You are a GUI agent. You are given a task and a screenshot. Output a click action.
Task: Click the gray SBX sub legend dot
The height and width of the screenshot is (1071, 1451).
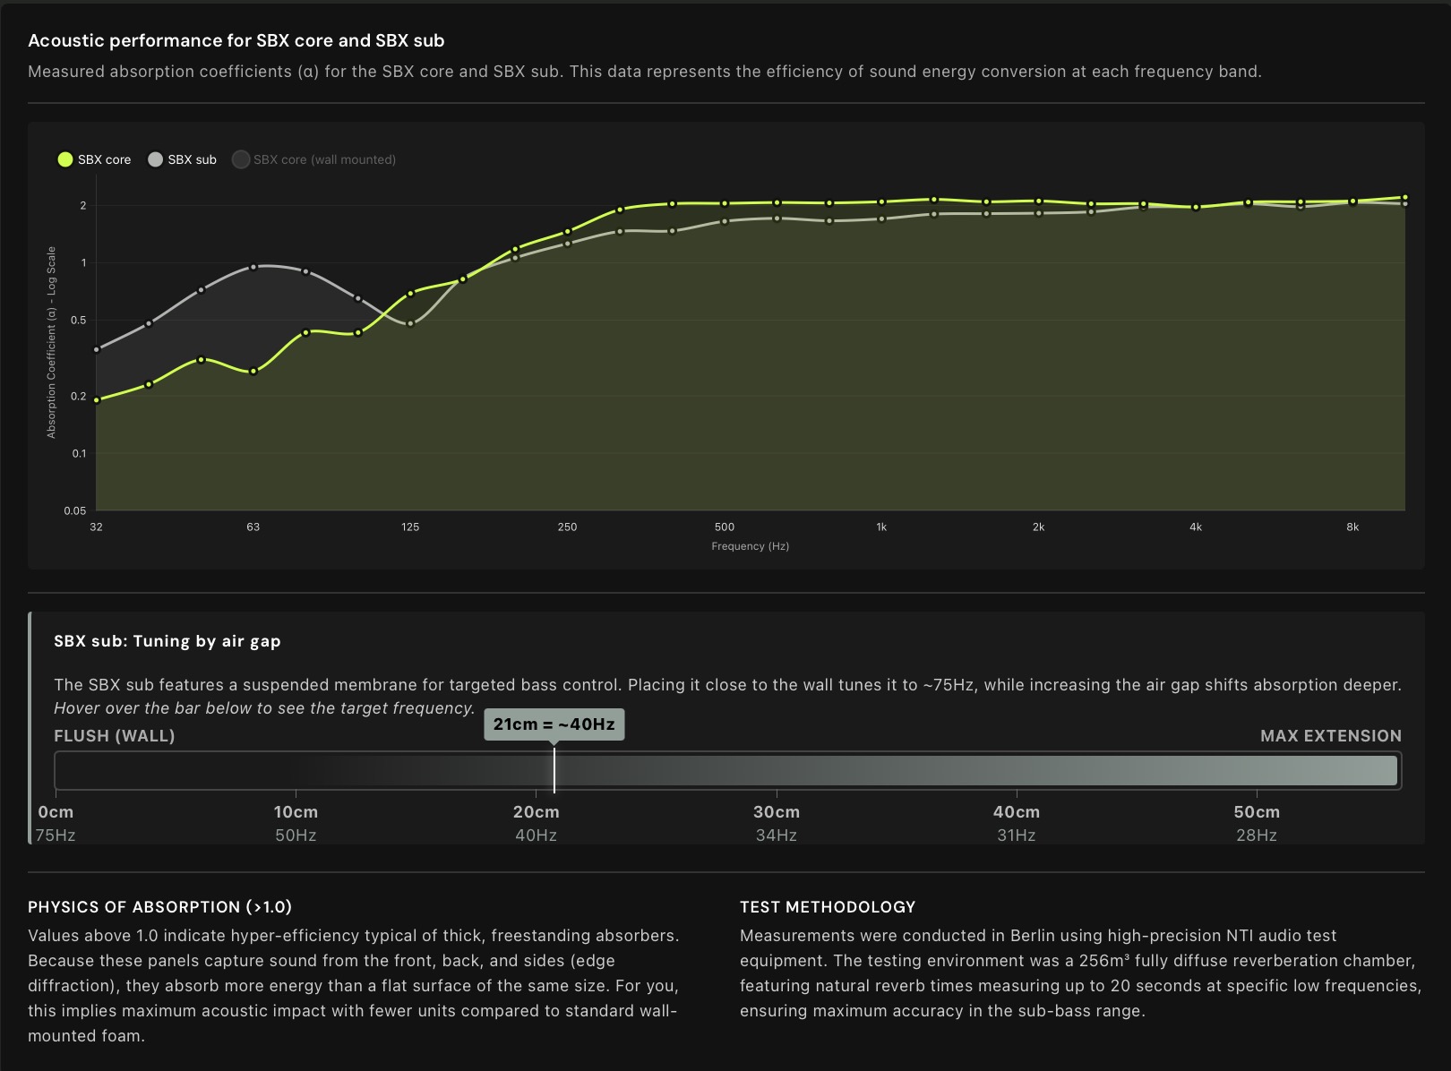155,159
